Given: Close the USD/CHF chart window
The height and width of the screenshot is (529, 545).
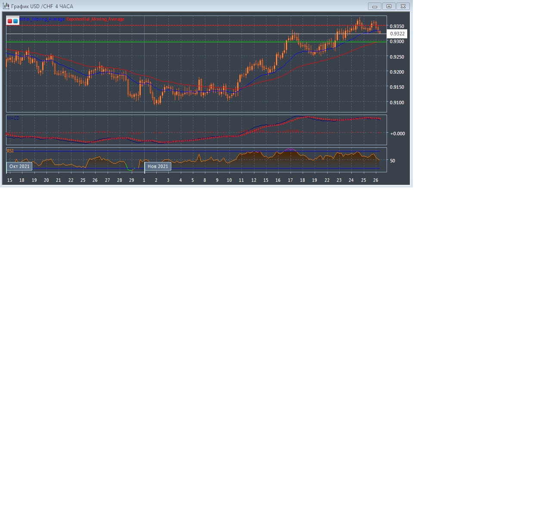Looking at the screenshot, I should [x=403, y=6].
